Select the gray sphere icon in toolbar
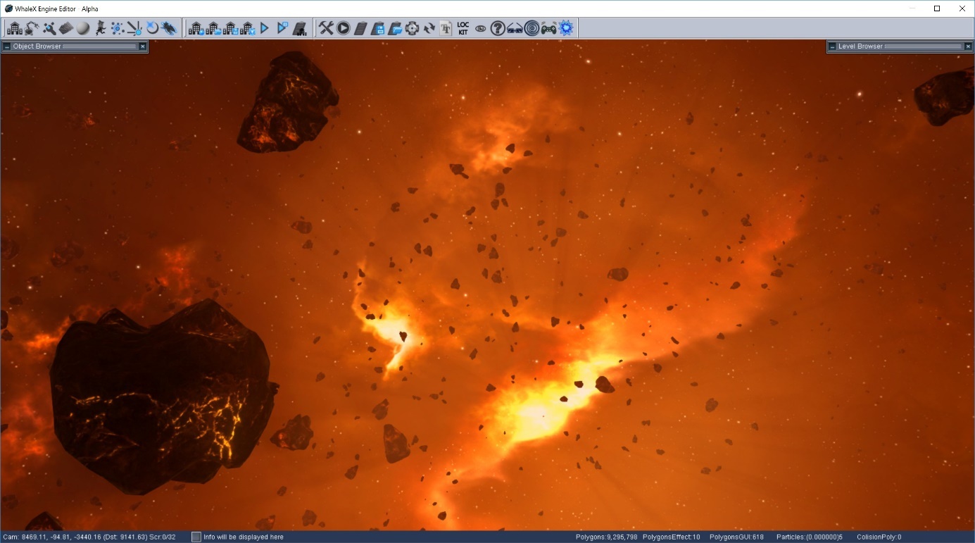The image size is (975, 543). pyautogui.click(x=83, y=28)
